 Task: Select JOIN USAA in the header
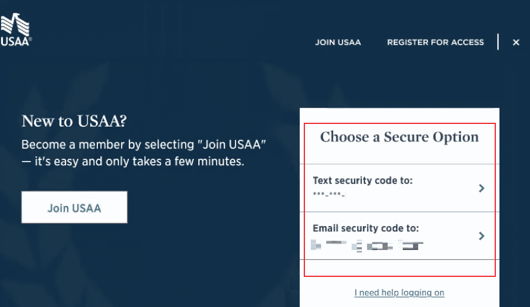coord(338,42)
